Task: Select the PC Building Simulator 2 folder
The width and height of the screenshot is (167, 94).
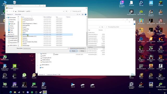Action: pyautogui.click(x=28, y=20)
